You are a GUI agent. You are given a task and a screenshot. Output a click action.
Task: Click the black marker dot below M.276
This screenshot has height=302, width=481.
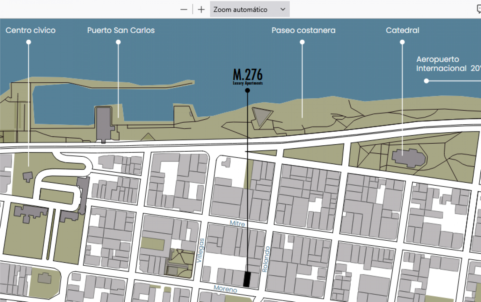tap(247, 91)
